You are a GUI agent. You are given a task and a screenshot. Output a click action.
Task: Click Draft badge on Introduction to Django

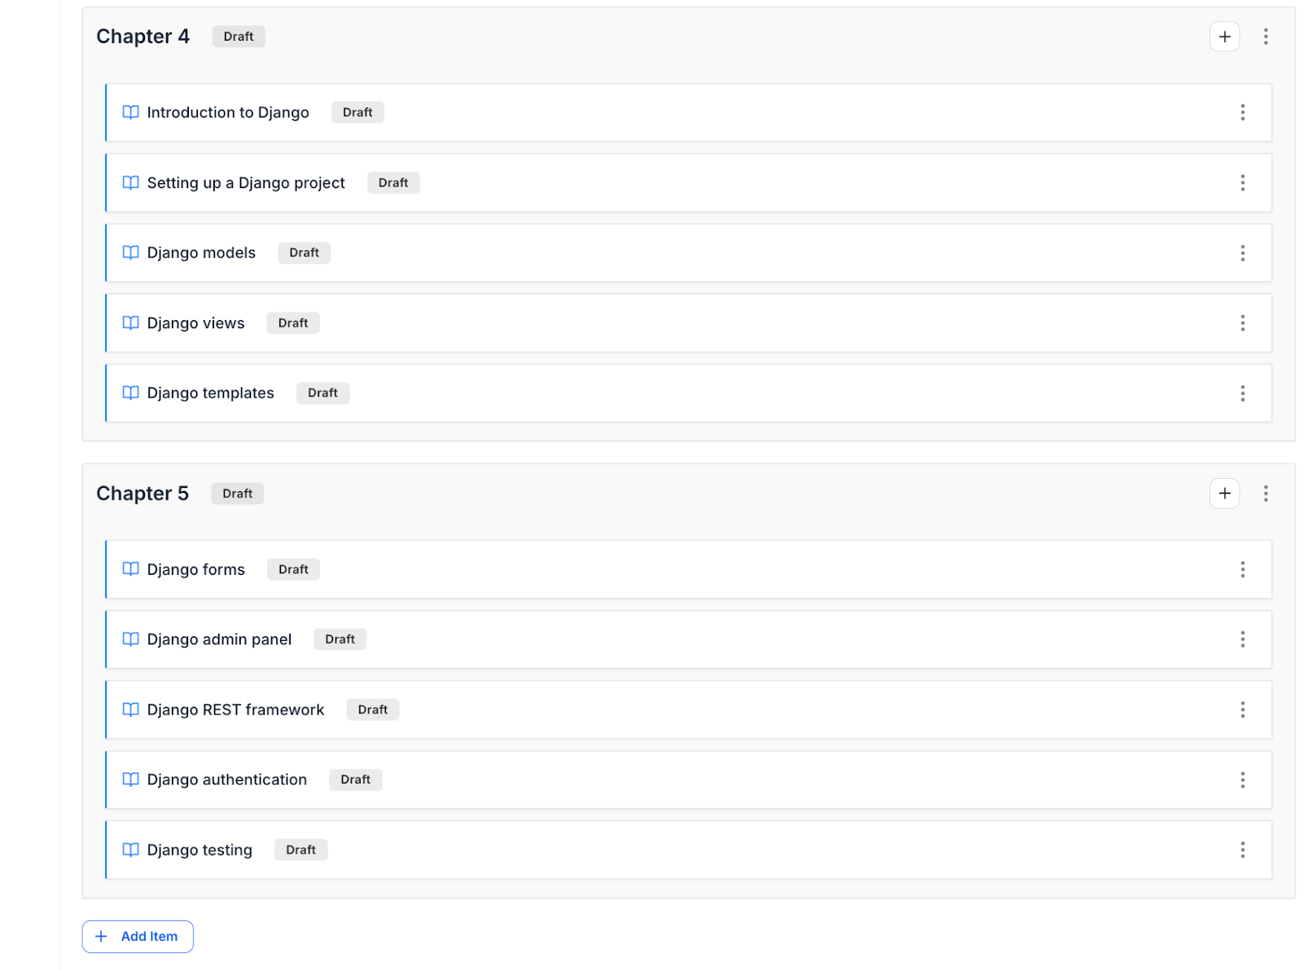(358, 112)
